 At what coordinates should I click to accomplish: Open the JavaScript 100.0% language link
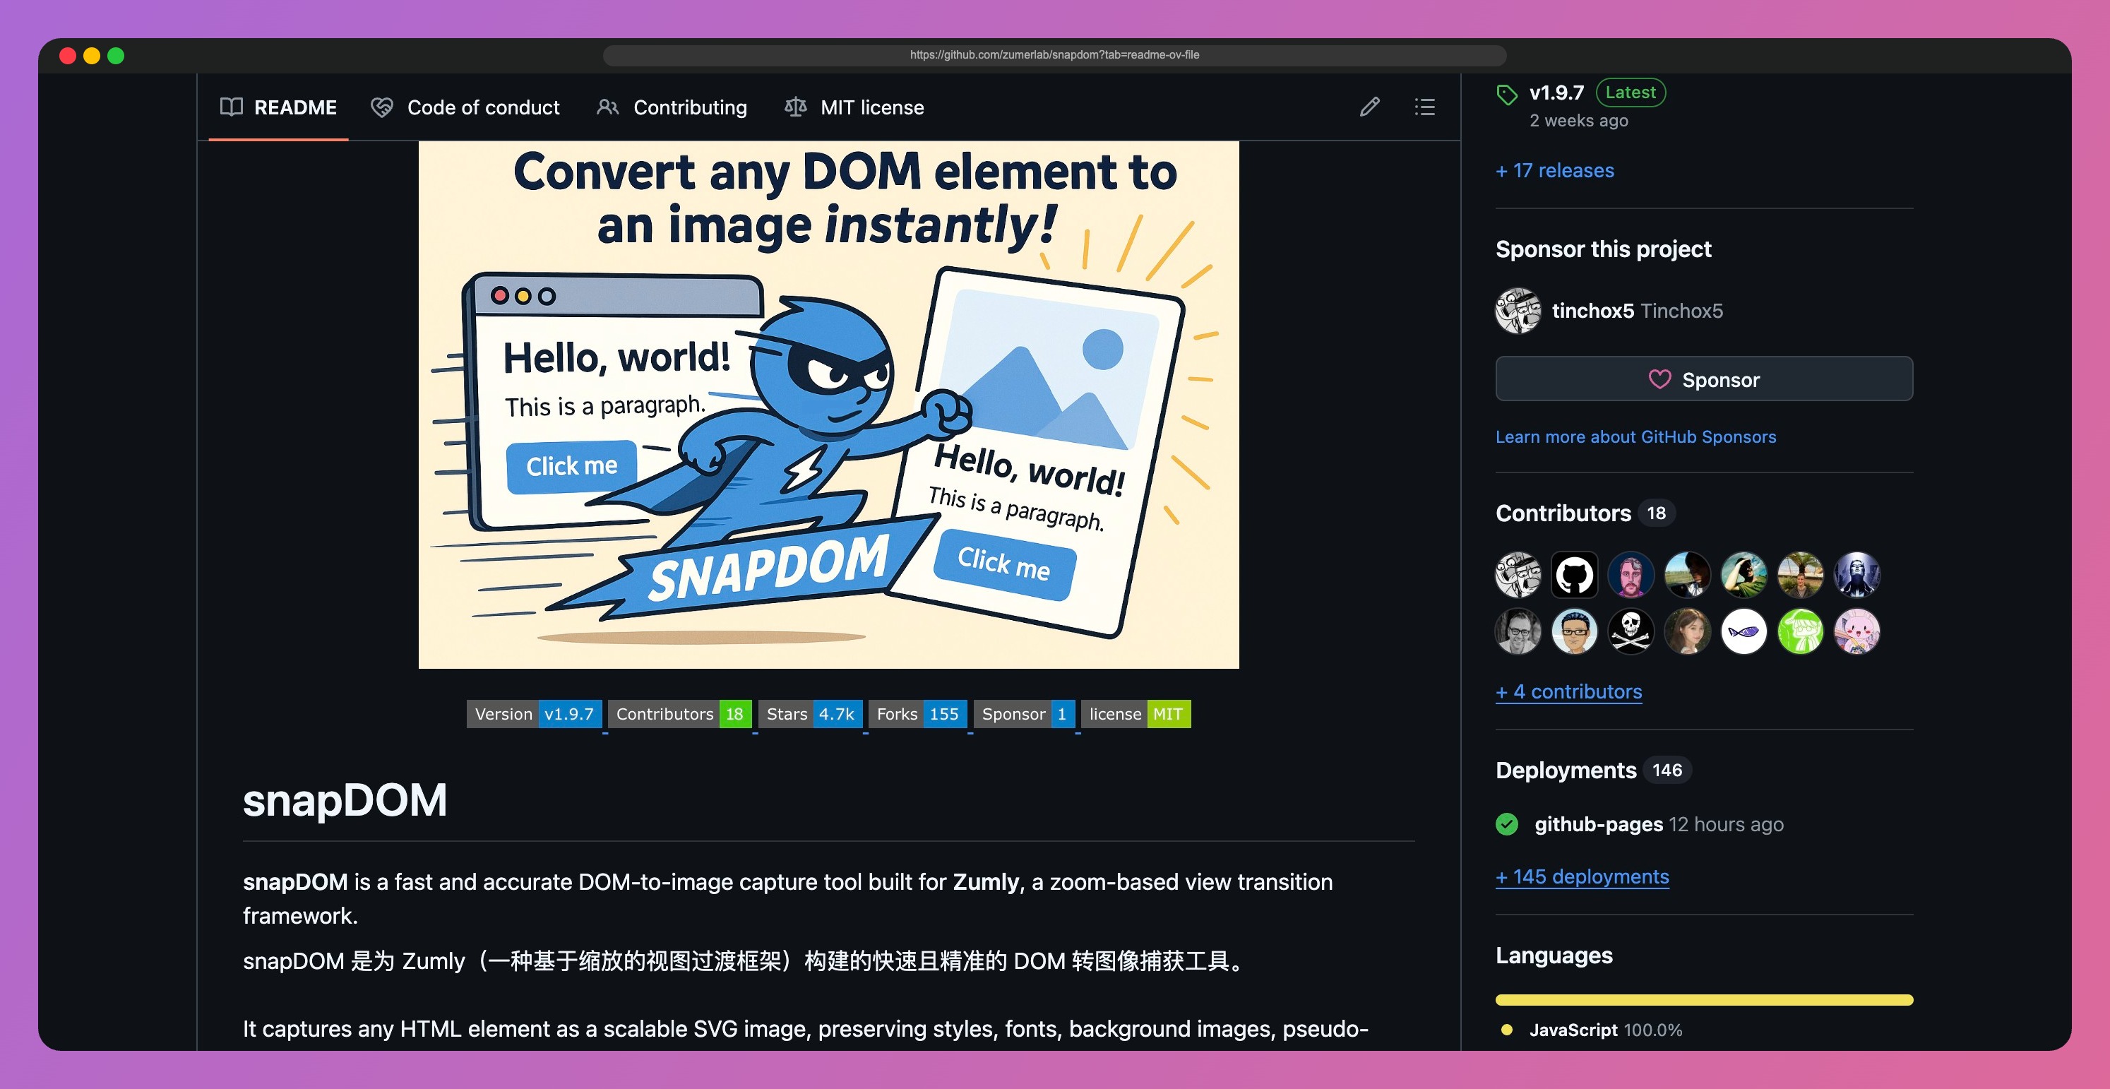click(x=1605, y=1030)
